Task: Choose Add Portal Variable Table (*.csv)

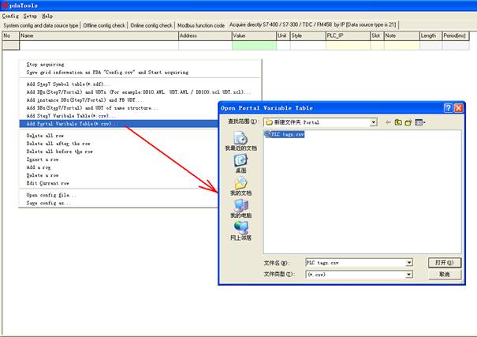Action: [73, 123]
